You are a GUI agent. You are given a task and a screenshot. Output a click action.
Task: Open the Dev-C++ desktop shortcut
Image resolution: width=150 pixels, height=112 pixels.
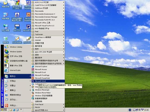pos(17,28)
